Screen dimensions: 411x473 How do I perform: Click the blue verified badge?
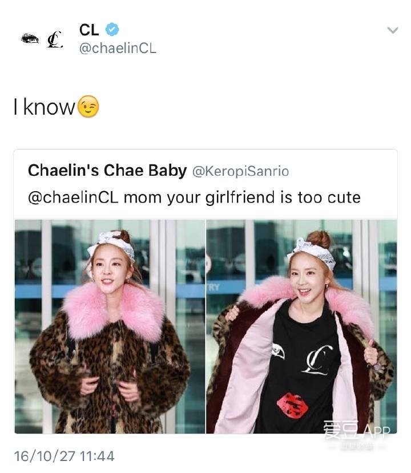tap(112, 29)
